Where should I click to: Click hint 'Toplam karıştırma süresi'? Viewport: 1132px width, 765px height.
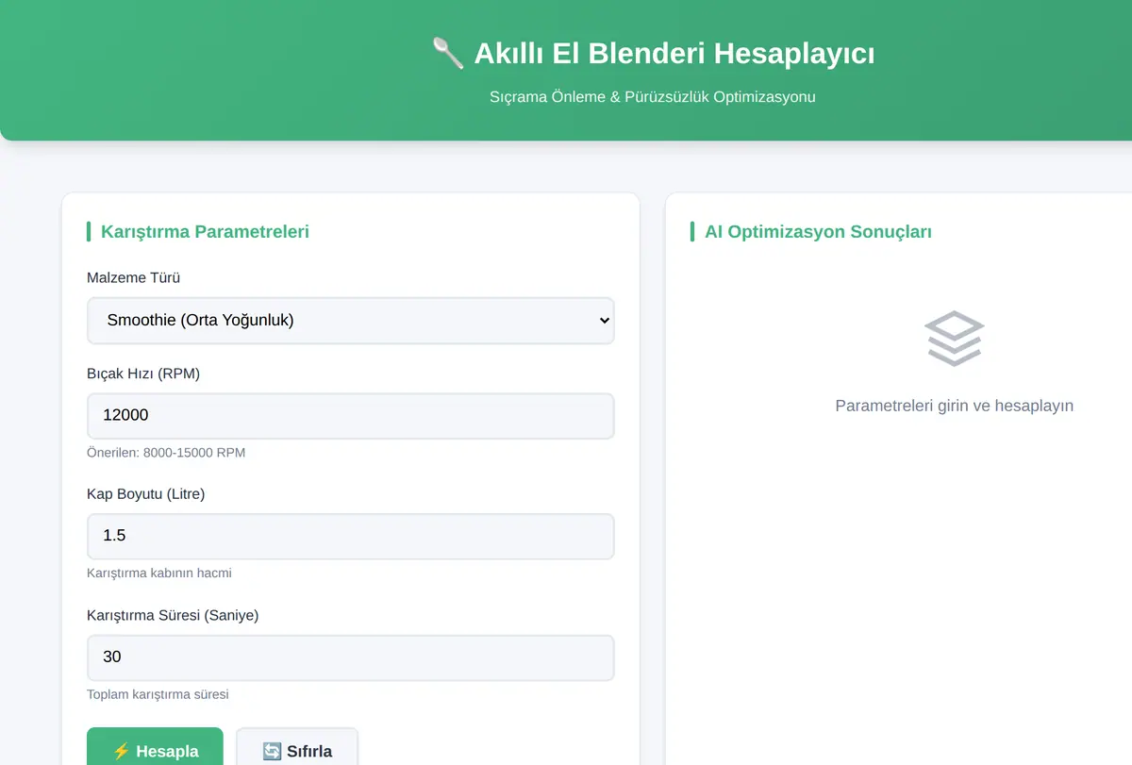[158, 694]
